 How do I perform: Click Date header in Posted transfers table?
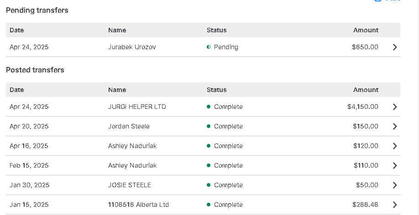click(x=16, y=90)
